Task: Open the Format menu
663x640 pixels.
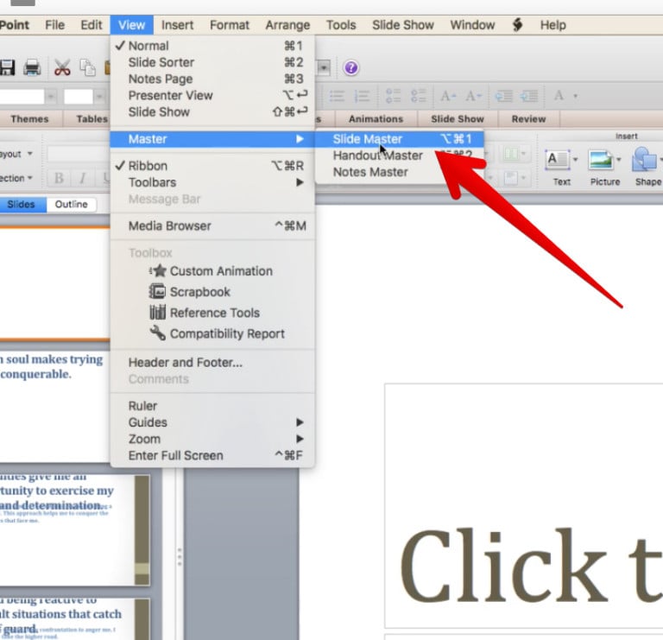Action: [x=229, y=25]
